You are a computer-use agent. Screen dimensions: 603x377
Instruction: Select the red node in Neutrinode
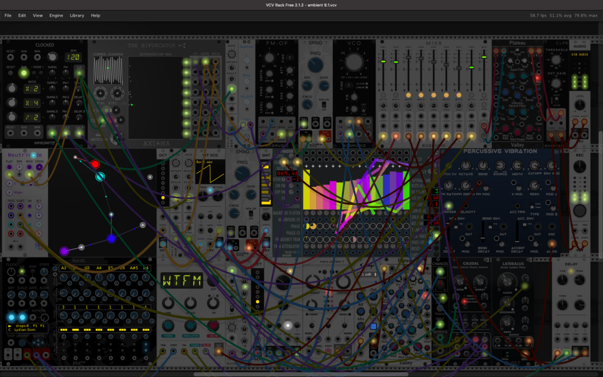[x=95, y=164]
